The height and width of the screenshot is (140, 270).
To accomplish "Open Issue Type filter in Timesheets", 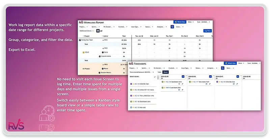I will 186,68.
